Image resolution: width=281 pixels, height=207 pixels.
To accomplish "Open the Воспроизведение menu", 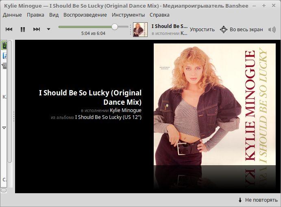I will pyautogui.click(x=85, y=15).
